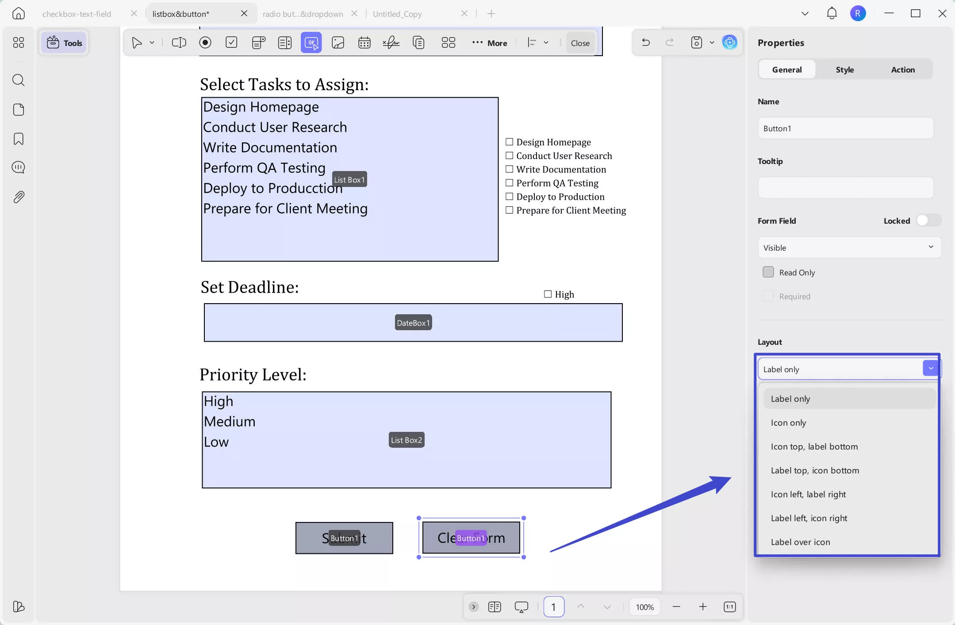955x625 pixels.
Task: Open the bookmarks panel in sidebar
Action: tap(19, 139)
